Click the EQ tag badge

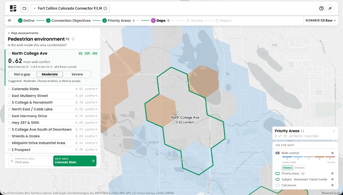tap(80, 53)
